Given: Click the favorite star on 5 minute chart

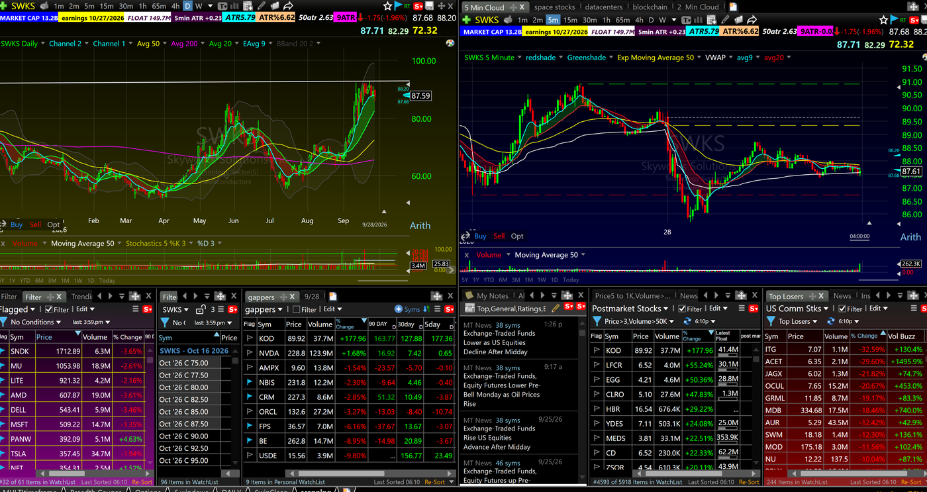Looking at the screenshot, I should 883,20.
